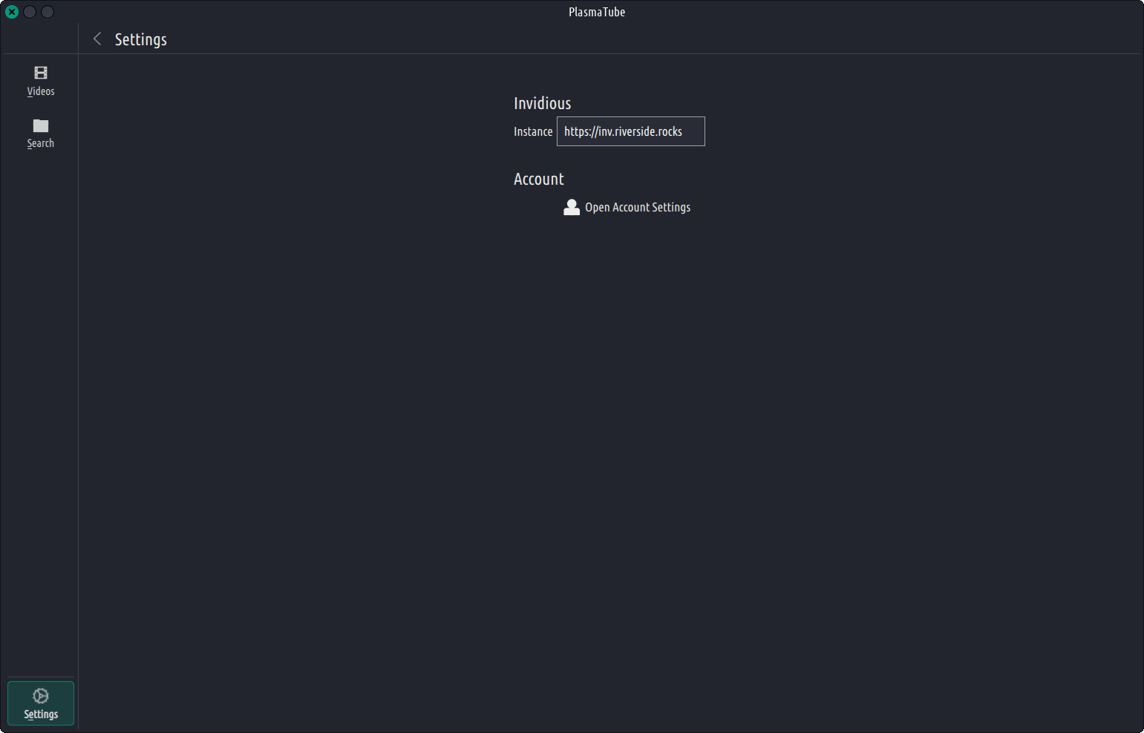Click the Settings page title in header

140,39
